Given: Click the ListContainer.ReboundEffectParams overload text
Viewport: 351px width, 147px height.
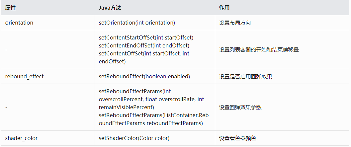Looking at the screenshot, I should click(151, 119).
